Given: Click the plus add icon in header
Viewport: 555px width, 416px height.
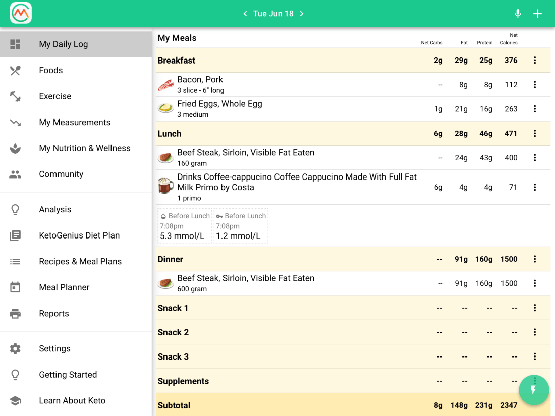Looking at the screenshot, I should point(538,14).
